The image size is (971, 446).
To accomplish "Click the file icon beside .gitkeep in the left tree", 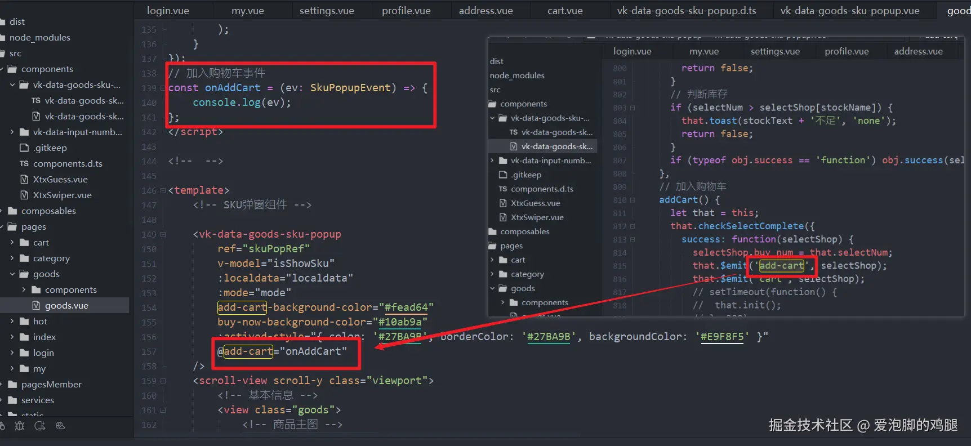I will 24,148.
